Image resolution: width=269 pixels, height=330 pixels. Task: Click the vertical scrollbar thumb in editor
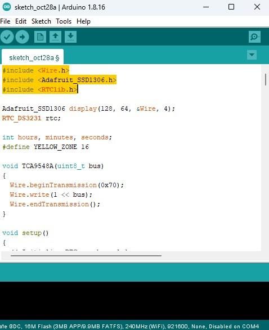266,80
